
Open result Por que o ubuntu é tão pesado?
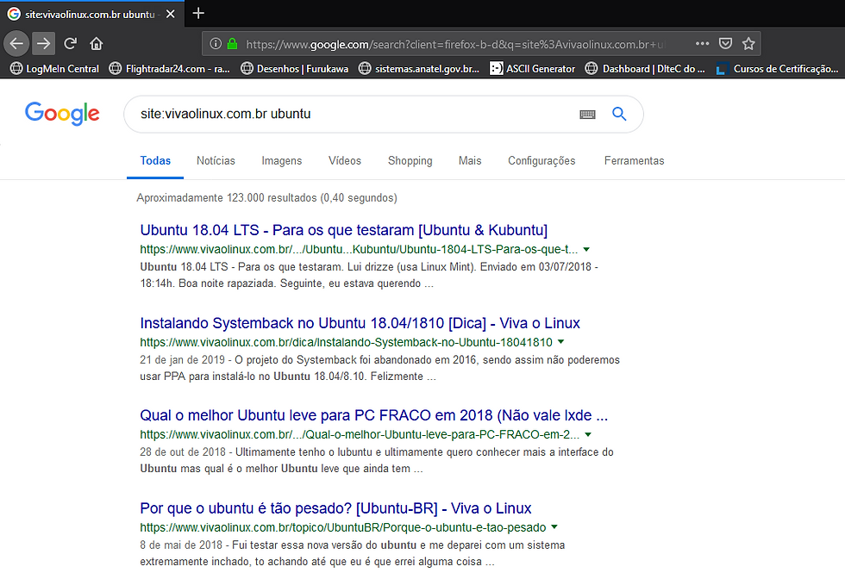point(335,508)
